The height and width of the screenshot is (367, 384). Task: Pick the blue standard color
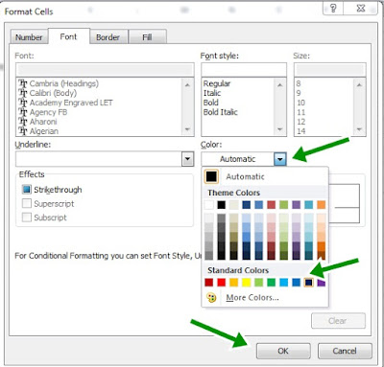pos(297,283)
